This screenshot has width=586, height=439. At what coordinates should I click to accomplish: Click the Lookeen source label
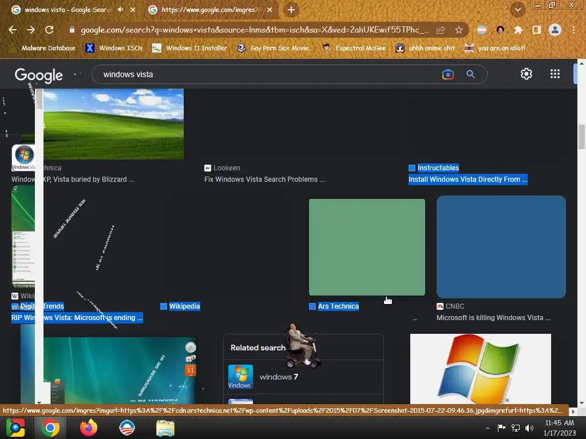227,168
